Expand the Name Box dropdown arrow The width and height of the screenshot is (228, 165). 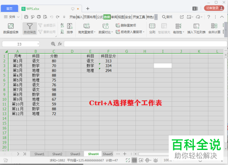point(38,44)
